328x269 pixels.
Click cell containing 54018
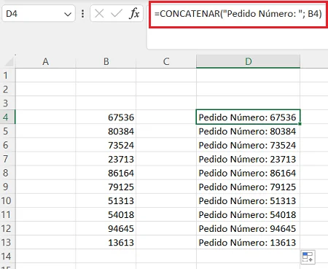[x=106, y=214]
